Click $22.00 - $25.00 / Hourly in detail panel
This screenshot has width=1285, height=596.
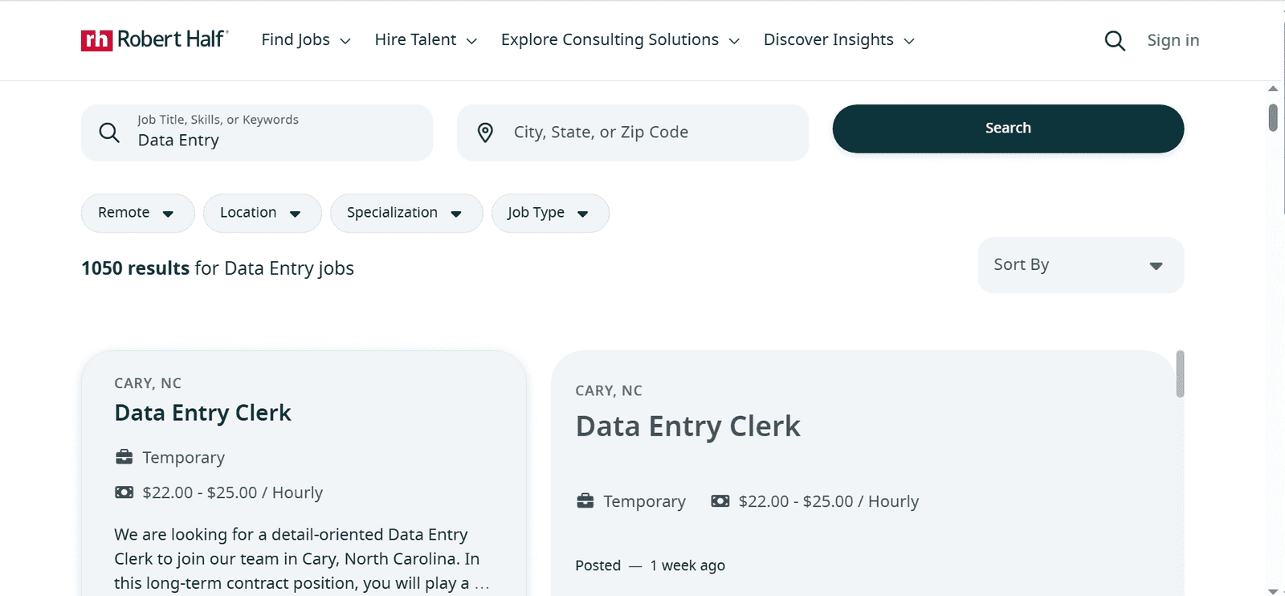coord(828,501)
